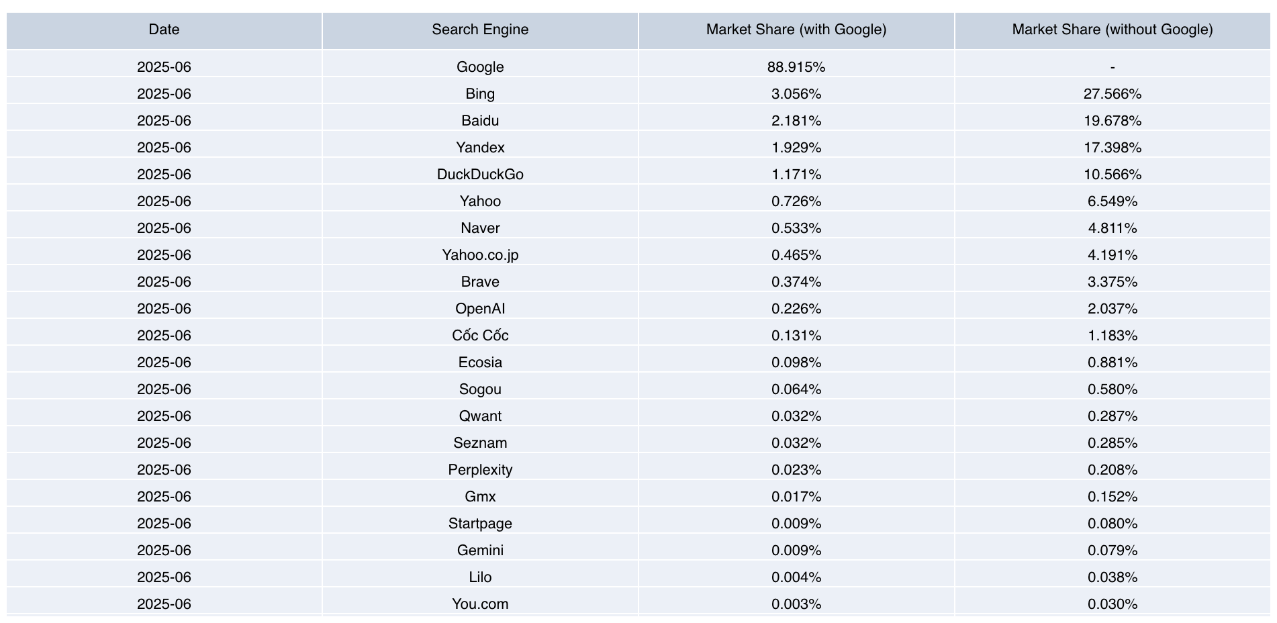Select Brave's 3.375% share cell
Viewport: 1277px width, 623px height.
[x=1113, y=282]
